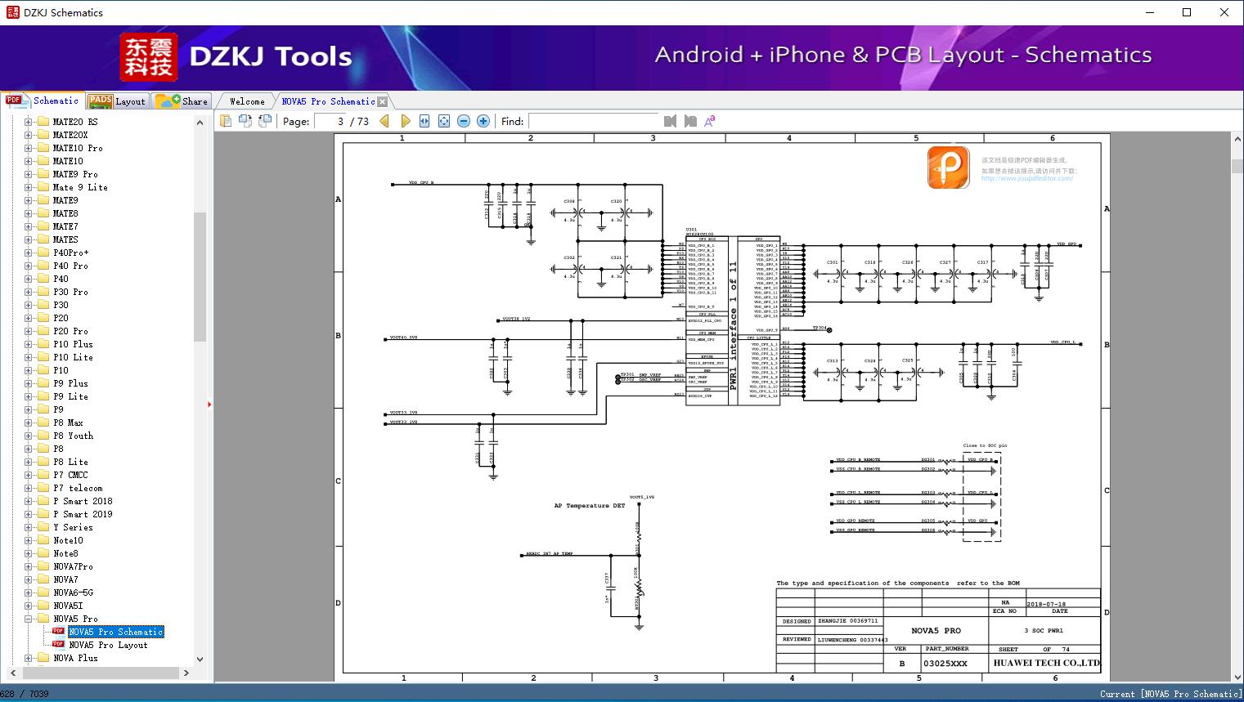Open the NOVA5 Pro Layout tree item
Viewport: 1244px width, 702px height.
(109, 645)
